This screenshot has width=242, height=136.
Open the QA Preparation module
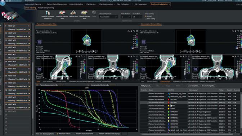tap(140, 4)
